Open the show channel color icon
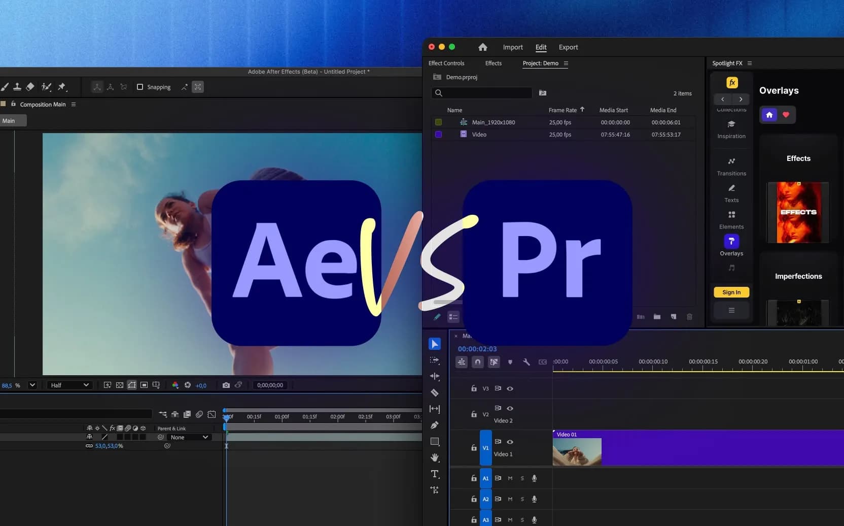The width and height of the screenshot is (844, 526). pos(175,385)
